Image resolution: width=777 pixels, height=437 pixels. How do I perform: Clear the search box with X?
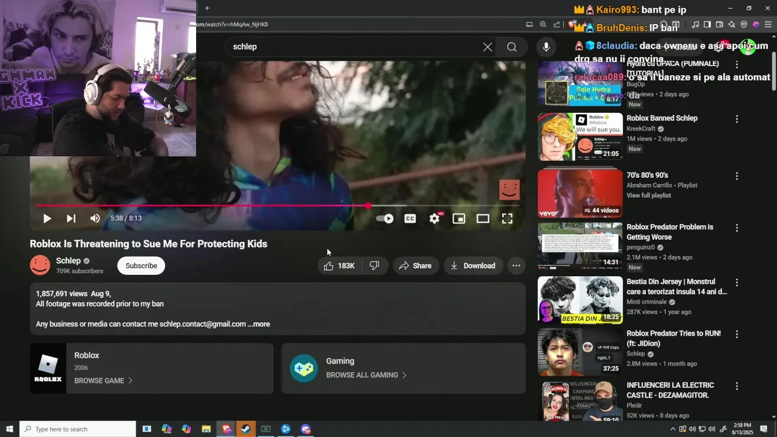click(x=487, y=47)
